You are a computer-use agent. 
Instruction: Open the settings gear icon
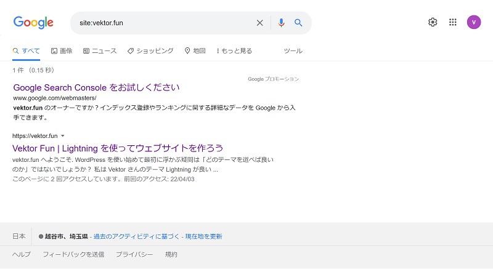click(x=433, y=22)
